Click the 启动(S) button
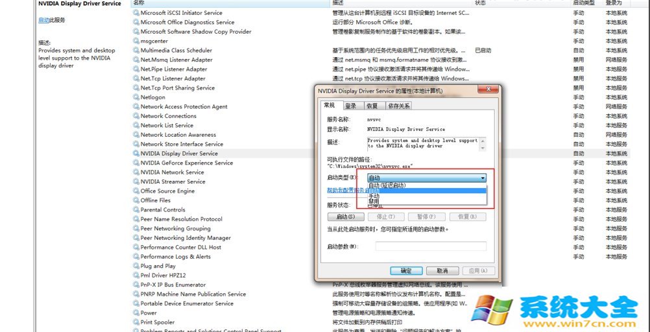Image resolution: width=650 pixels, height=332 pixels. pyautogui.click(x=346, y=217)
